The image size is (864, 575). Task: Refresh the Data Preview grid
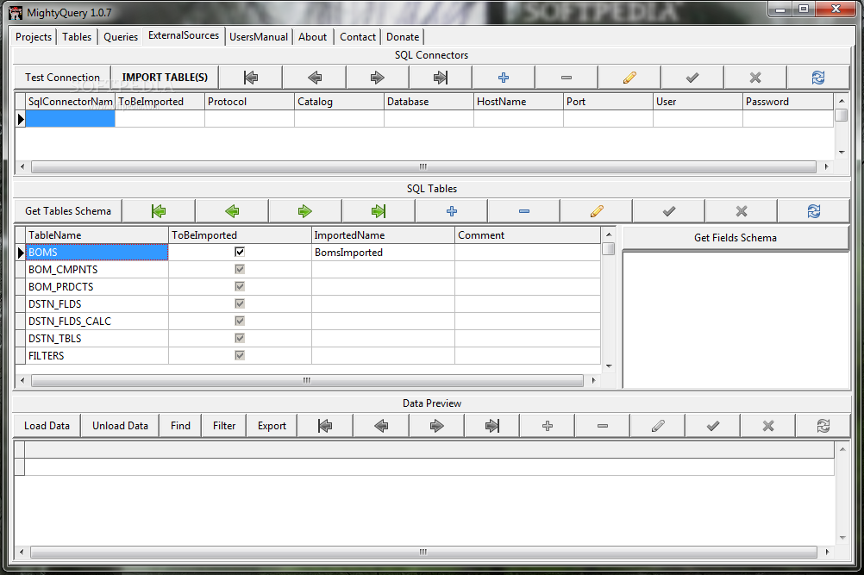[x=823, y=426]
